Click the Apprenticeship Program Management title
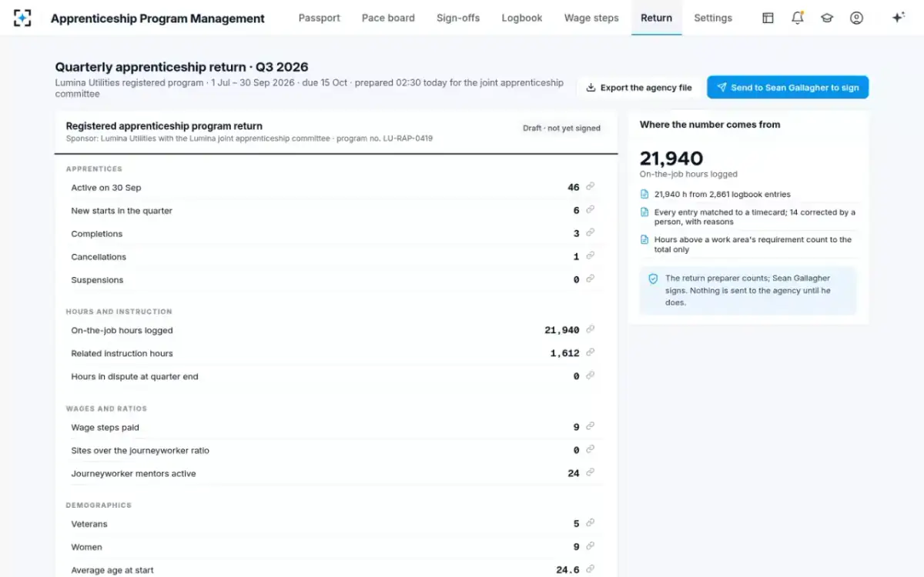This screenshot has height=577, width=924. (158, 18)
